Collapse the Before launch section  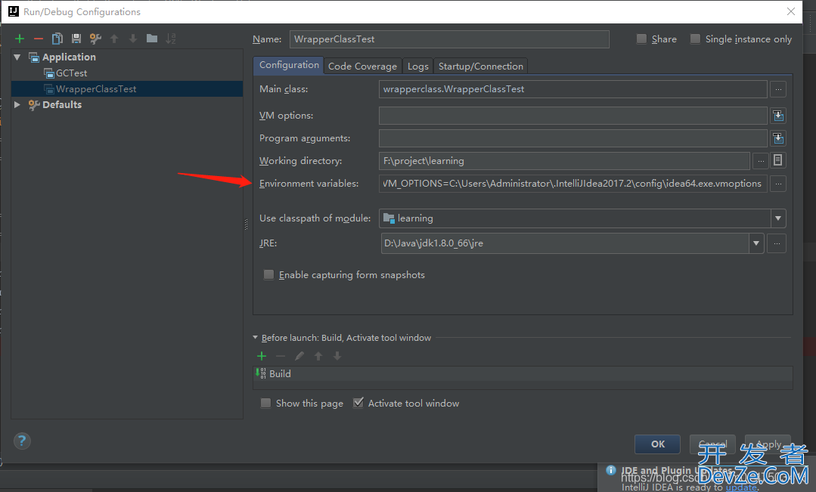[x=256, y=338]
